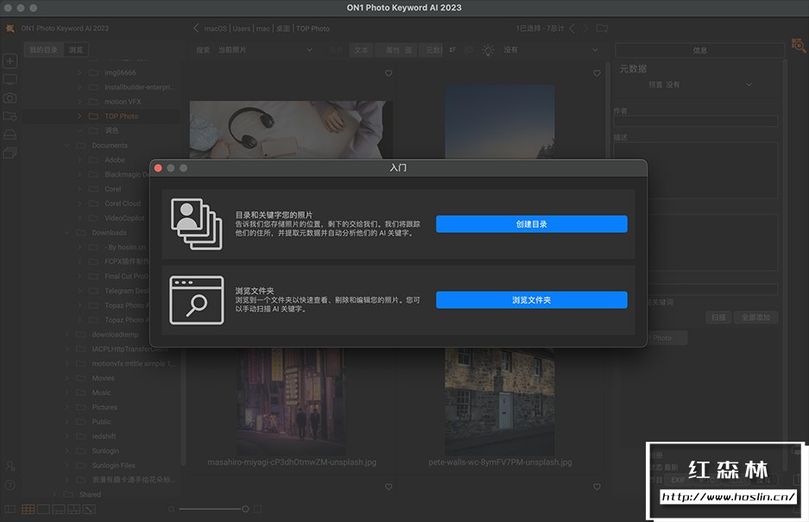The height and width of the screenshot is (522, 809).
Task: Open the 当前照片 search scope dropdown
Action: click(265, 50)
